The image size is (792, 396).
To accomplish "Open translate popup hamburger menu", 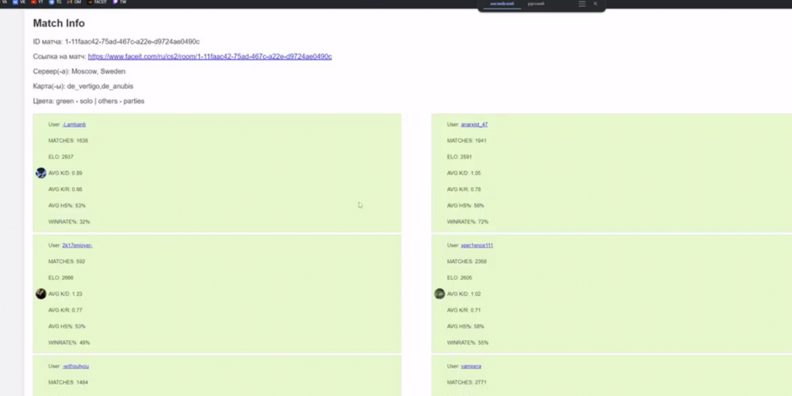I will pyautogui.click(x=582, y=4).
